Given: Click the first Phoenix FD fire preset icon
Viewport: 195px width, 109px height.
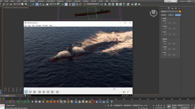Looking at the screenshot, I should (48, 102).
